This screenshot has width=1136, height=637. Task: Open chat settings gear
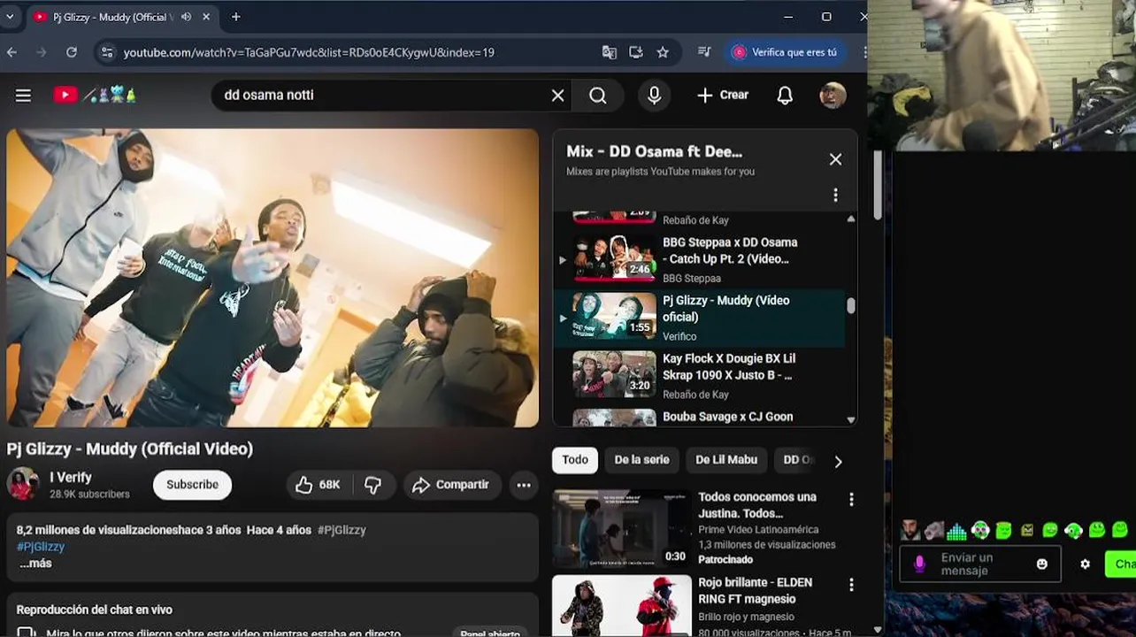pyautogui.click(x=1085, y=564)
